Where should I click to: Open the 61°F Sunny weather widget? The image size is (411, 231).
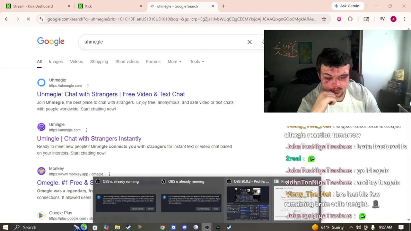pyautogui.click(x=328, y=227)
